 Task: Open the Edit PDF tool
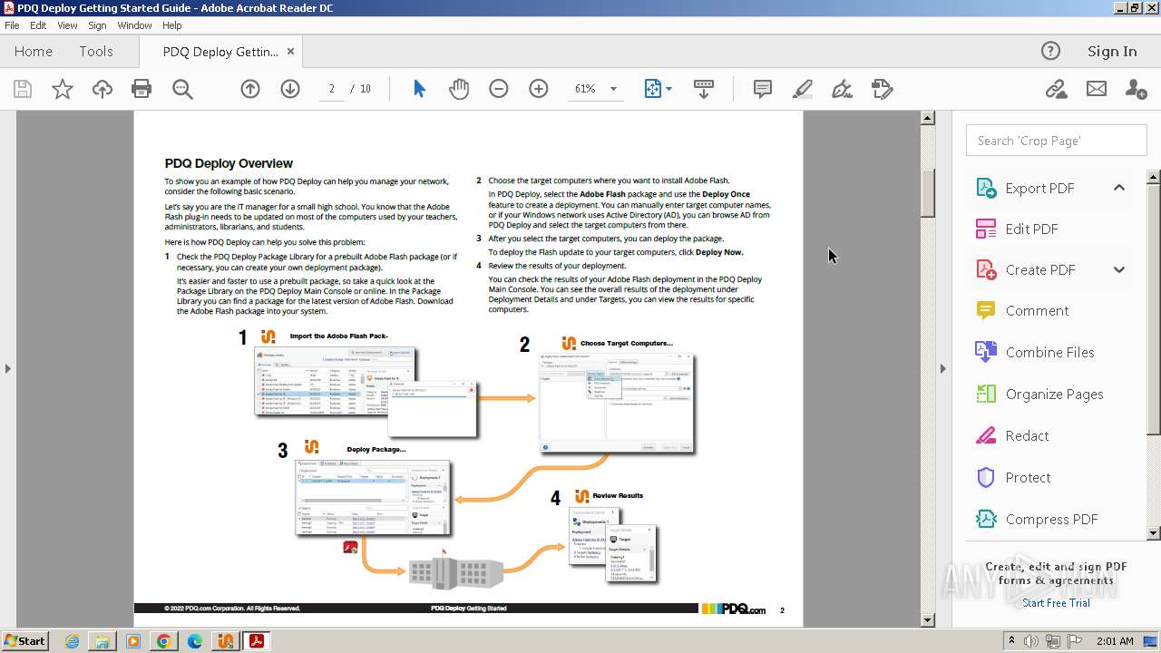pyautogui.click(x=1031, y=229)
